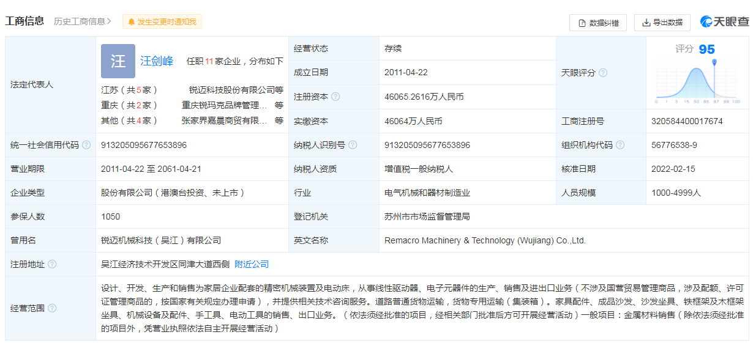This screenshot has height=351, width=753.
Task: Click 数据纠错 button
Action: point(598,23)
